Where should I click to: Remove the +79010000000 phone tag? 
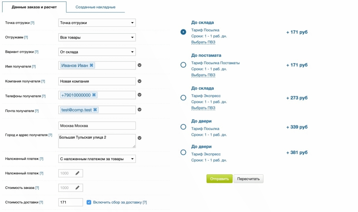click(x=94, y=95)
